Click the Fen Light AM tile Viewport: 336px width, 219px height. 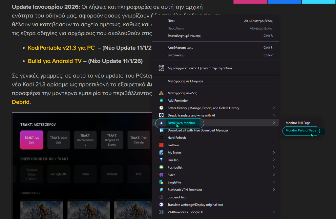pyautogui.click(x=58, y=174)
